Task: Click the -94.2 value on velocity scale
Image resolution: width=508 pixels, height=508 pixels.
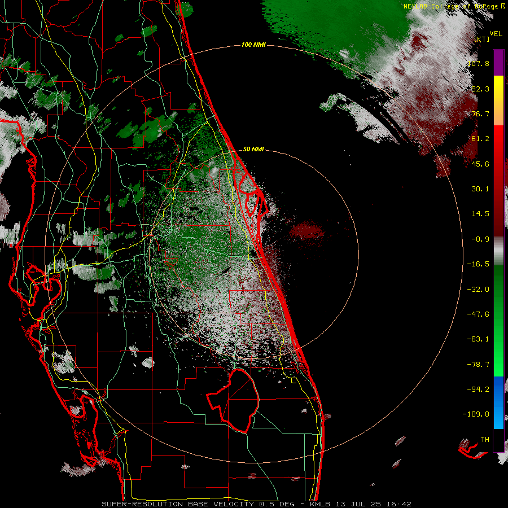Action: [x=478, y=389]
